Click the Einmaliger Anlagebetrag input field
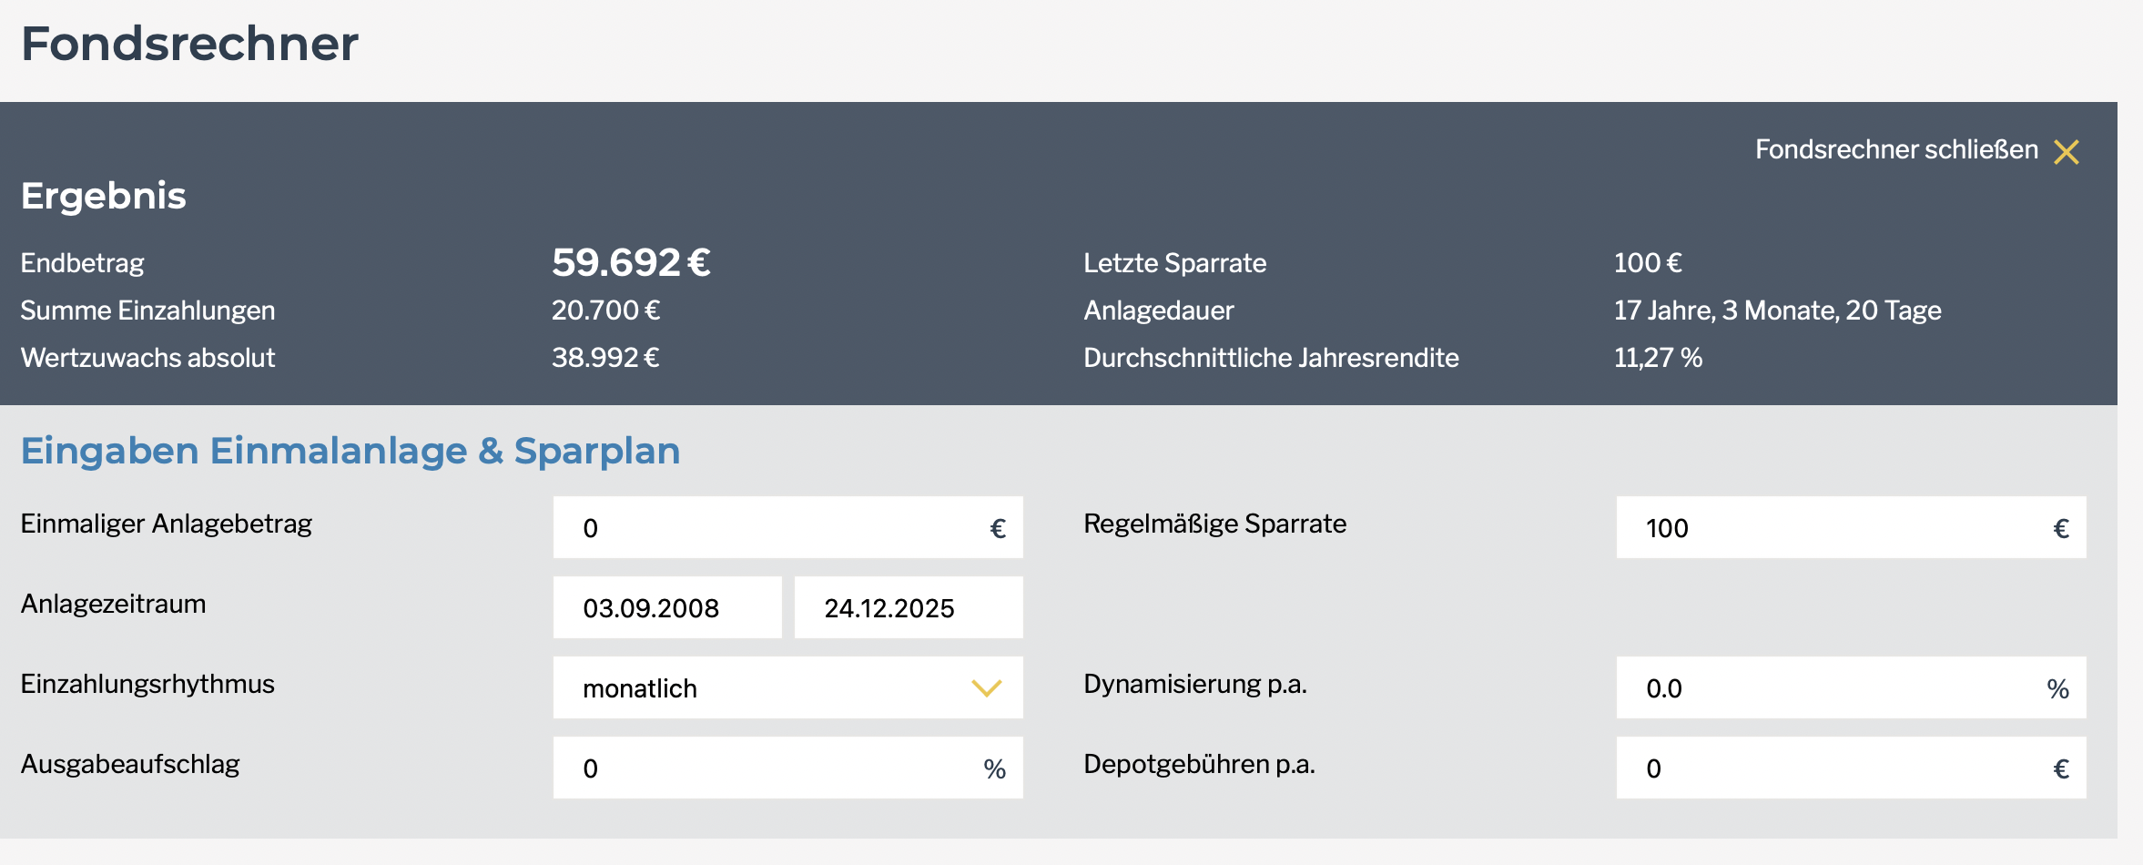Image resolution: width=2143 pixels, height=865 pixels. click(x=774, y=528)
